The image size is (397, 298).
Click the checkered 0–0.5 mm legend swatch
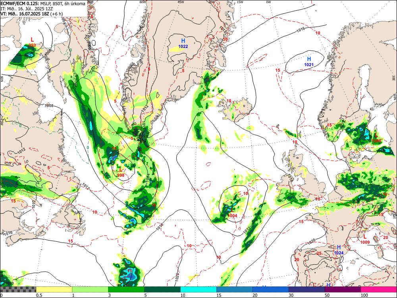(x=18, y=289)
